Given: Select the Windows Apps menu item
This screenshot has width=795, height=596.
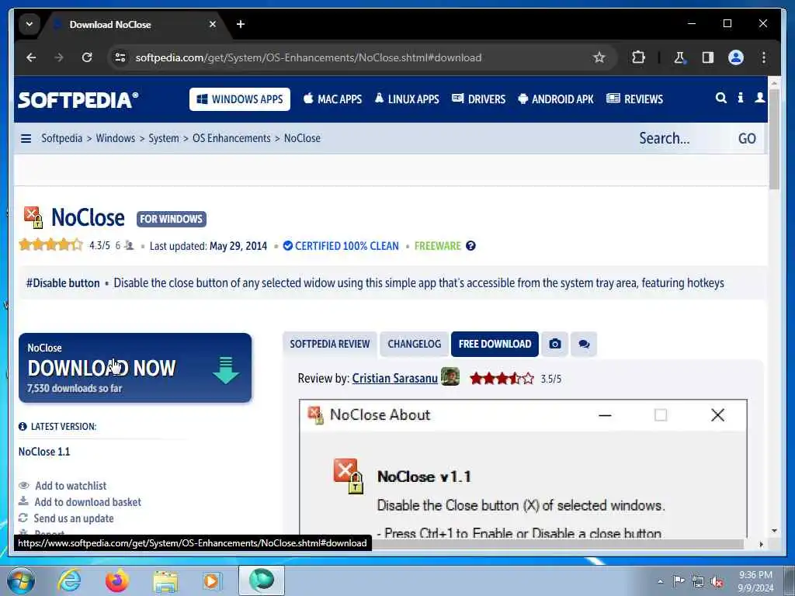Looking at the screenshot, I should pos(240,99).
